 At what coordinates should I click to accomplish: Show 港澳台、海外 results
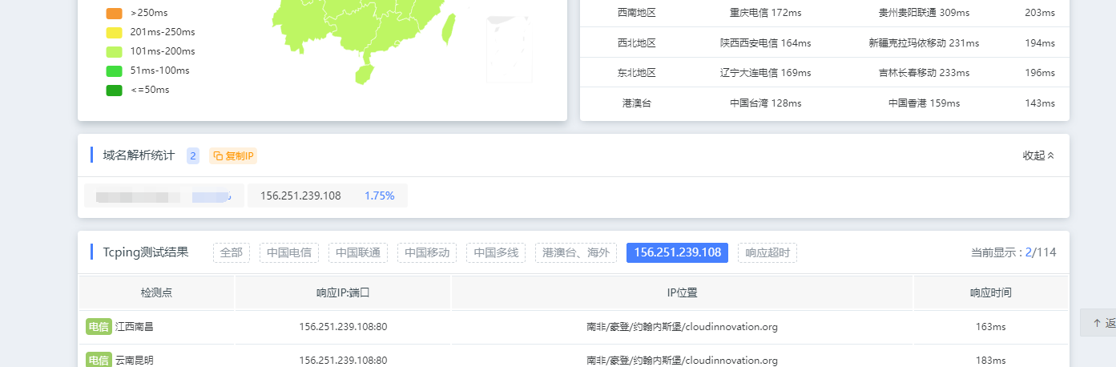tap(575, 252)
